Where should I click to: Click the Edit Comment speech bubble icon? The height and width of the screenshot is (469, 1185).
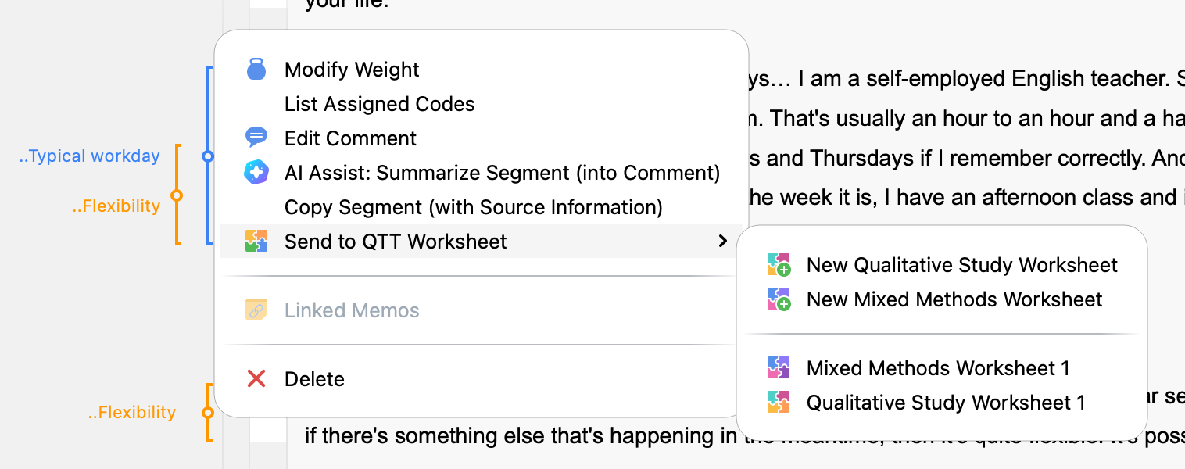(256, 138)
